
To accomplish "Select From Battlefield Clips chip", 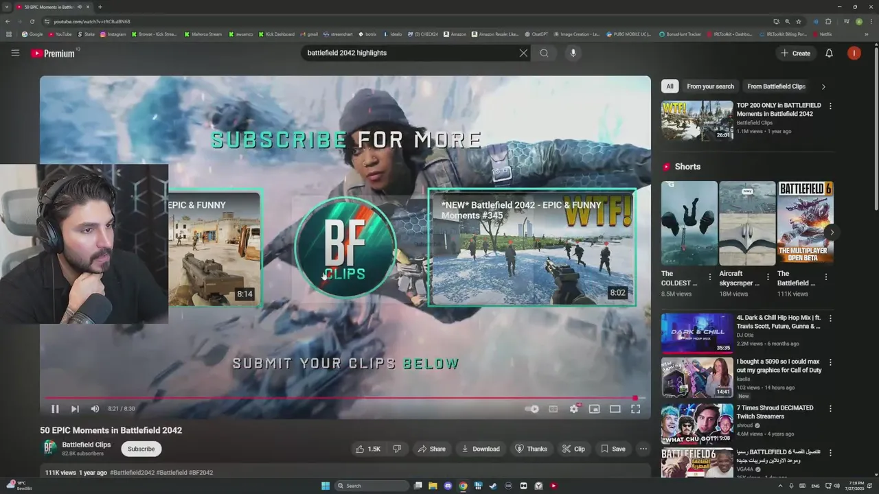I will (x=776, y=86).
